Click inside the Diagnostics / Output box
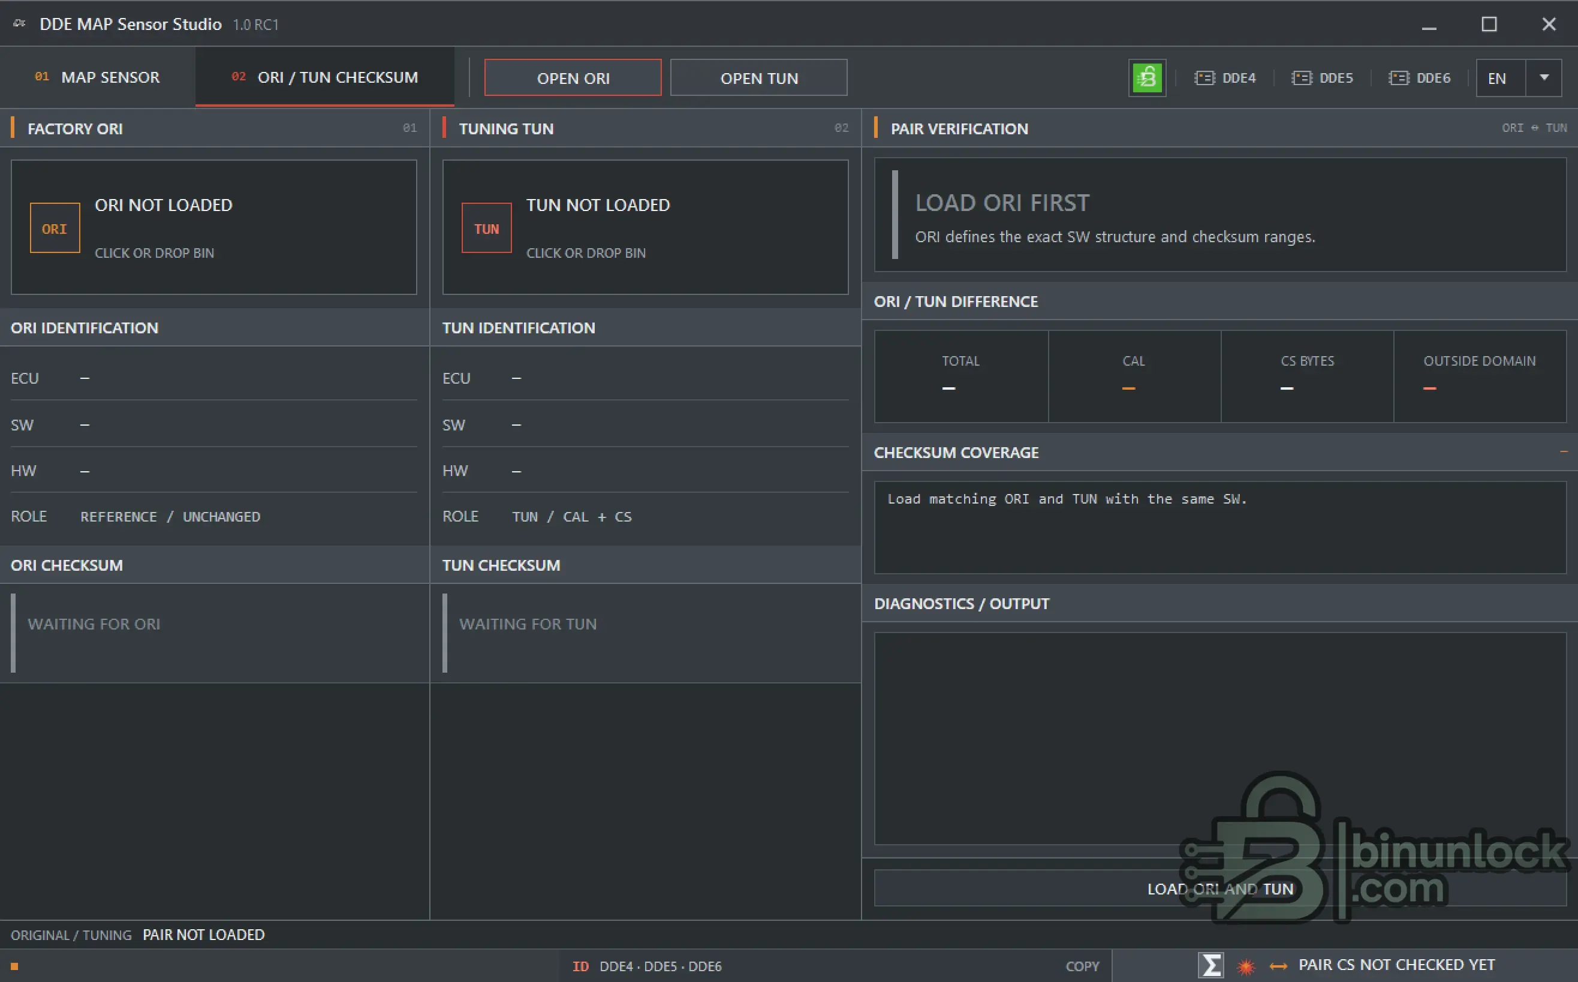 [1220, 739]
